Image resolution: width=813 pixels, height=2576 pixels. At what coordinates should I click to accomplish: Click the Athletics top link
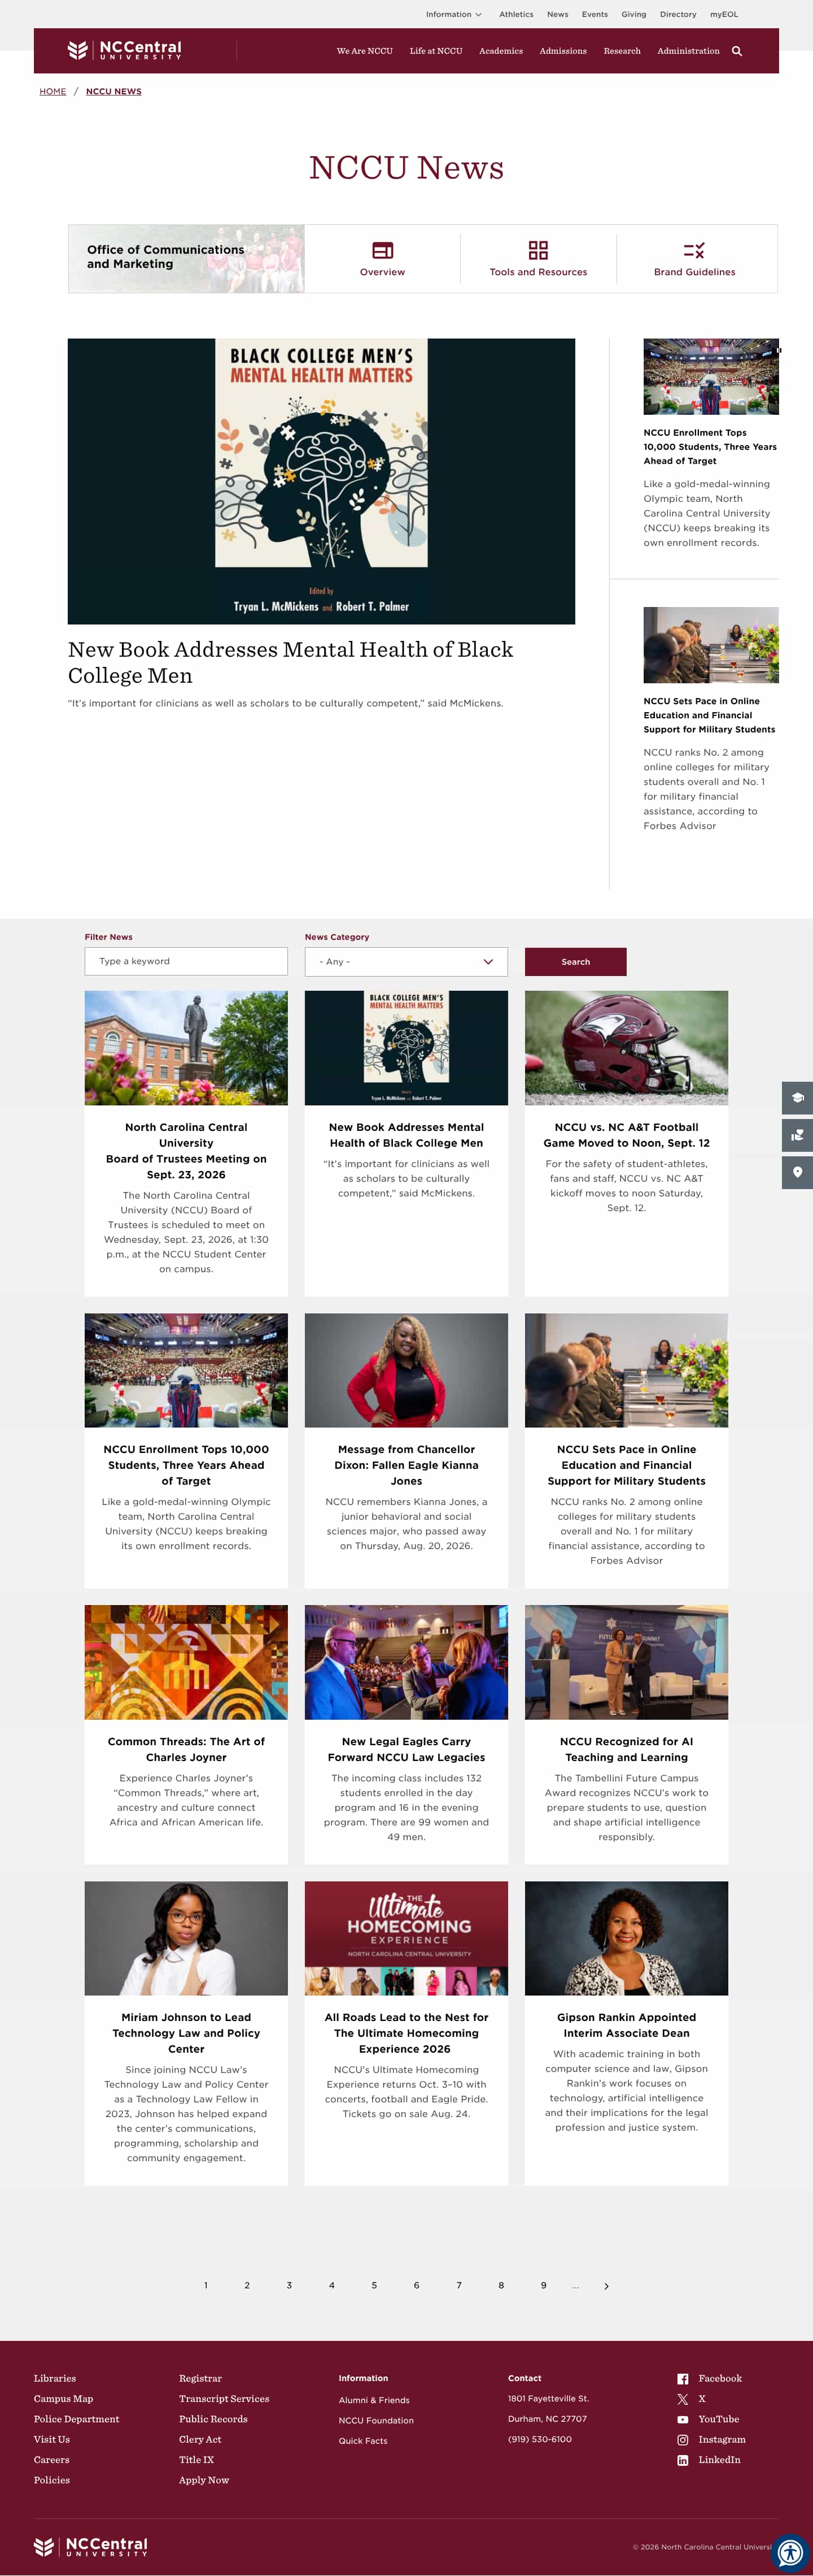(517, 14)
